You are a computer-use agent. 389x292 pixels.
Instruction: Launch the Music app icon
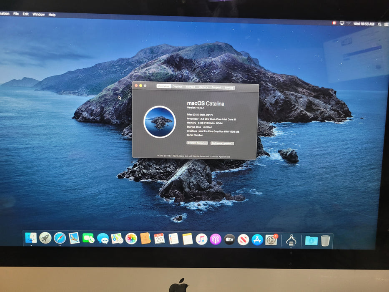point(201,239)
